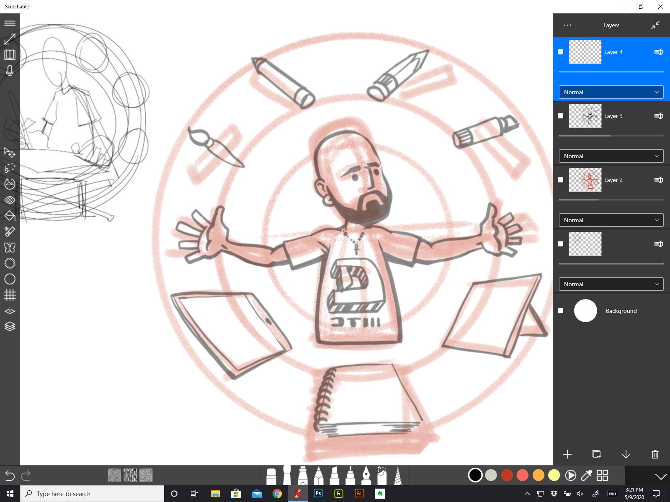Select Layer 2 thumbnail
The height and width of the screenshot is (502, 670).
[585, 180]
